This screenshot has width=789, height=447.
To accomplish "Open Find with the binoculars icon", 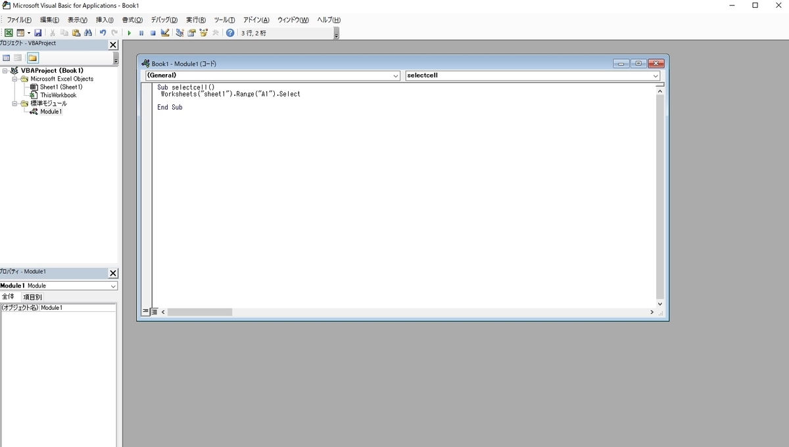I will click(x=88, y=33).
